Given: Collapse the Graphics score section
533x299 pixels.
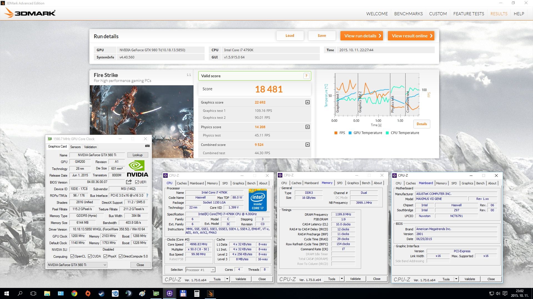Looking at the screenshot, I should pos(307,102).
